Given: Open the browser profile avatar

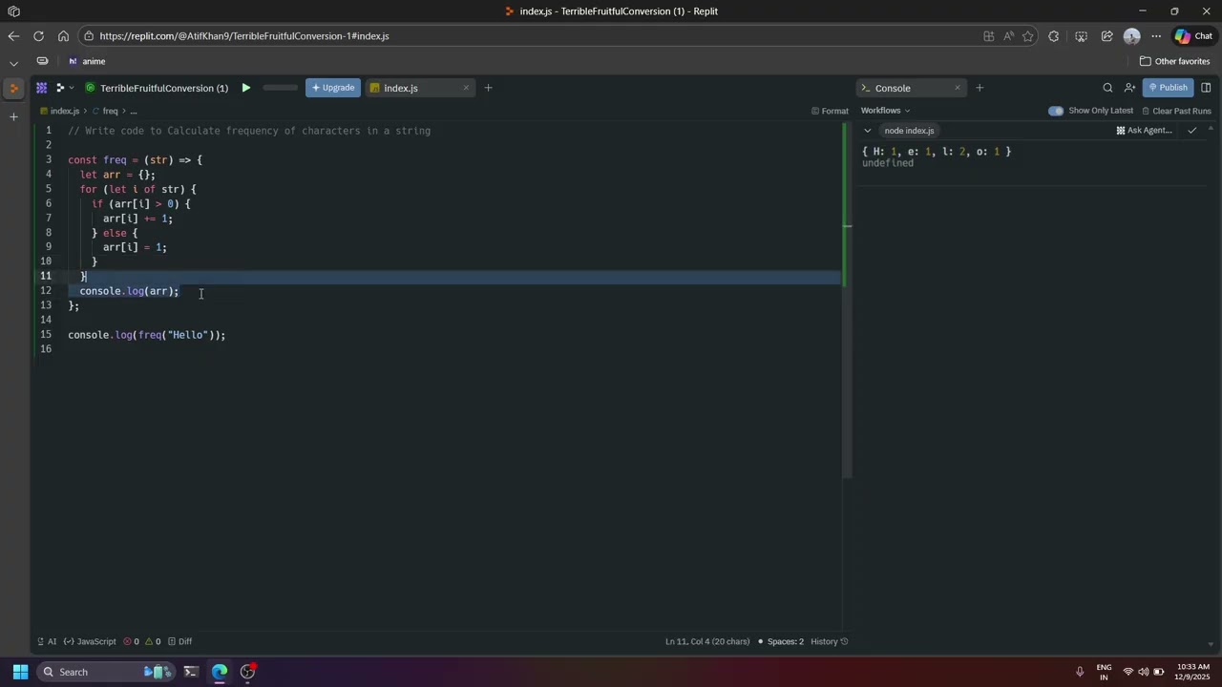Looking at the screenshot, I should 1132,36.
